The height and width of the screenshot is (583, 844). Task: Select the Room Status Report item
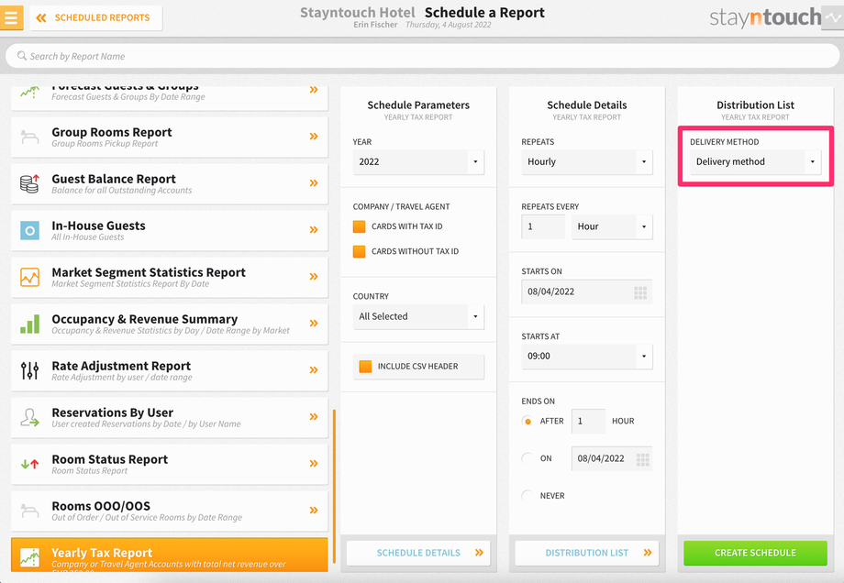click(170, 464)
